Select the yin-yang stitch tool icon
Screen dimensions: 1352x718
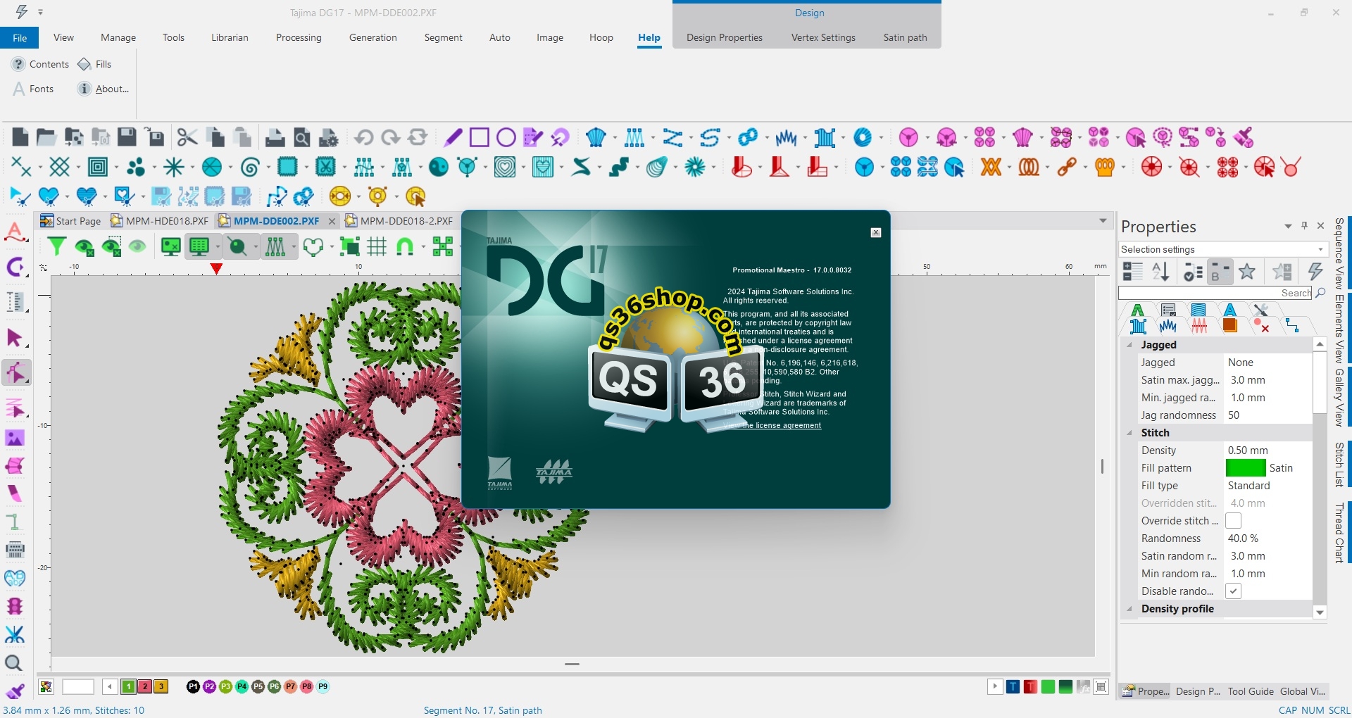pos(438,167)
